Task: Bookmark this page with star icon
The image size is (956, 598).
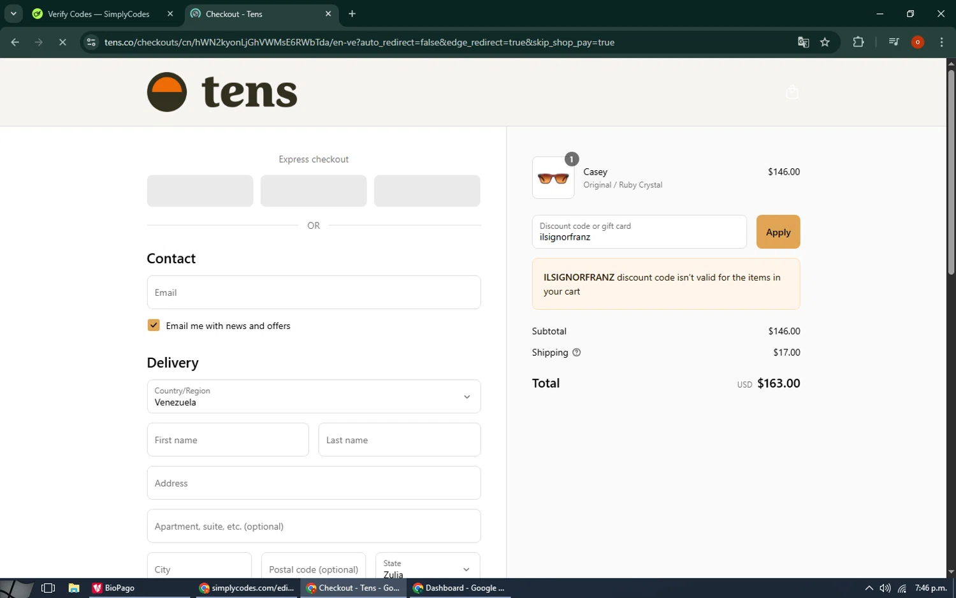Action: click(x=825, y=42)
